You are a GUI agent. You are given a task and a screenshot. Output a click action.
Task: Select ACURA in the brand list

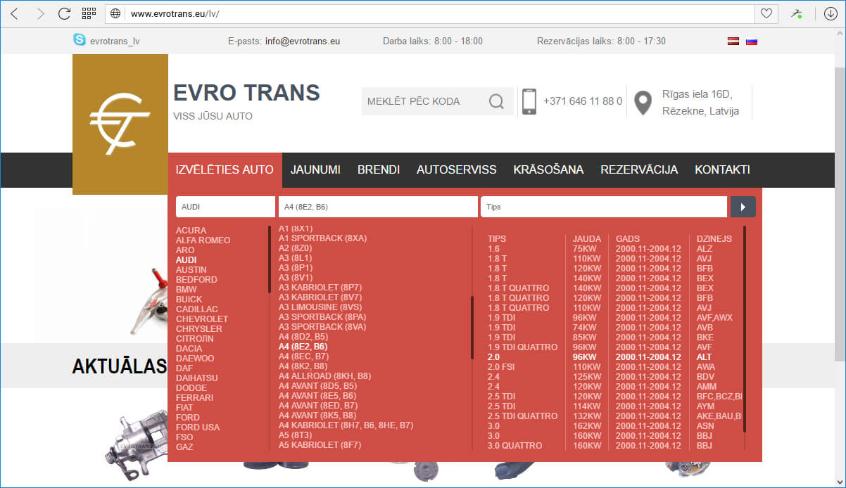point(191,230)
